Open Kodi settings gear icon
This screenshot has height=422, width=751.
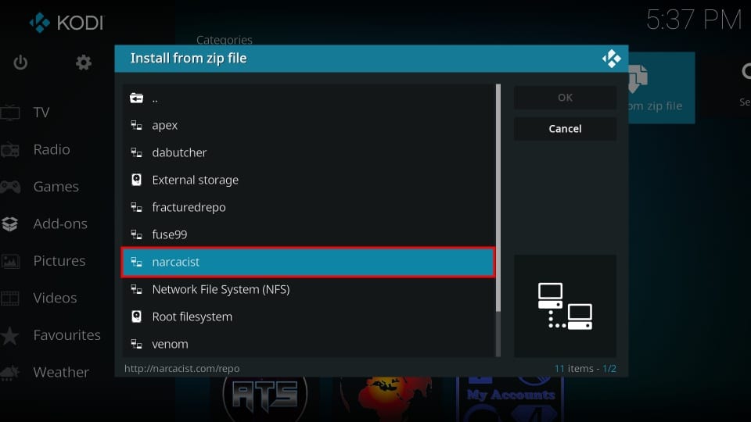coord(84,63)
